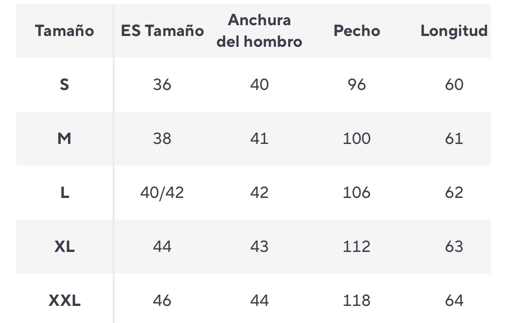507x323 pixels.
Task: Click the Tamaño column header
Action: click(x=64, y=31)
